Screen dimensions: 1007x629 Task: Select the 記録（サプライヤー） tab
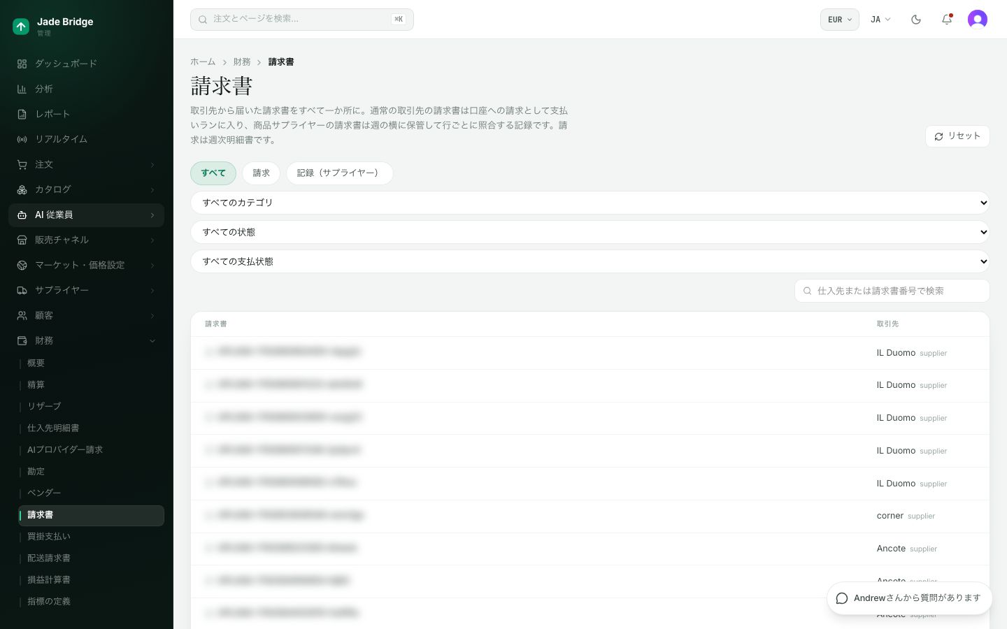coord(339,173)
